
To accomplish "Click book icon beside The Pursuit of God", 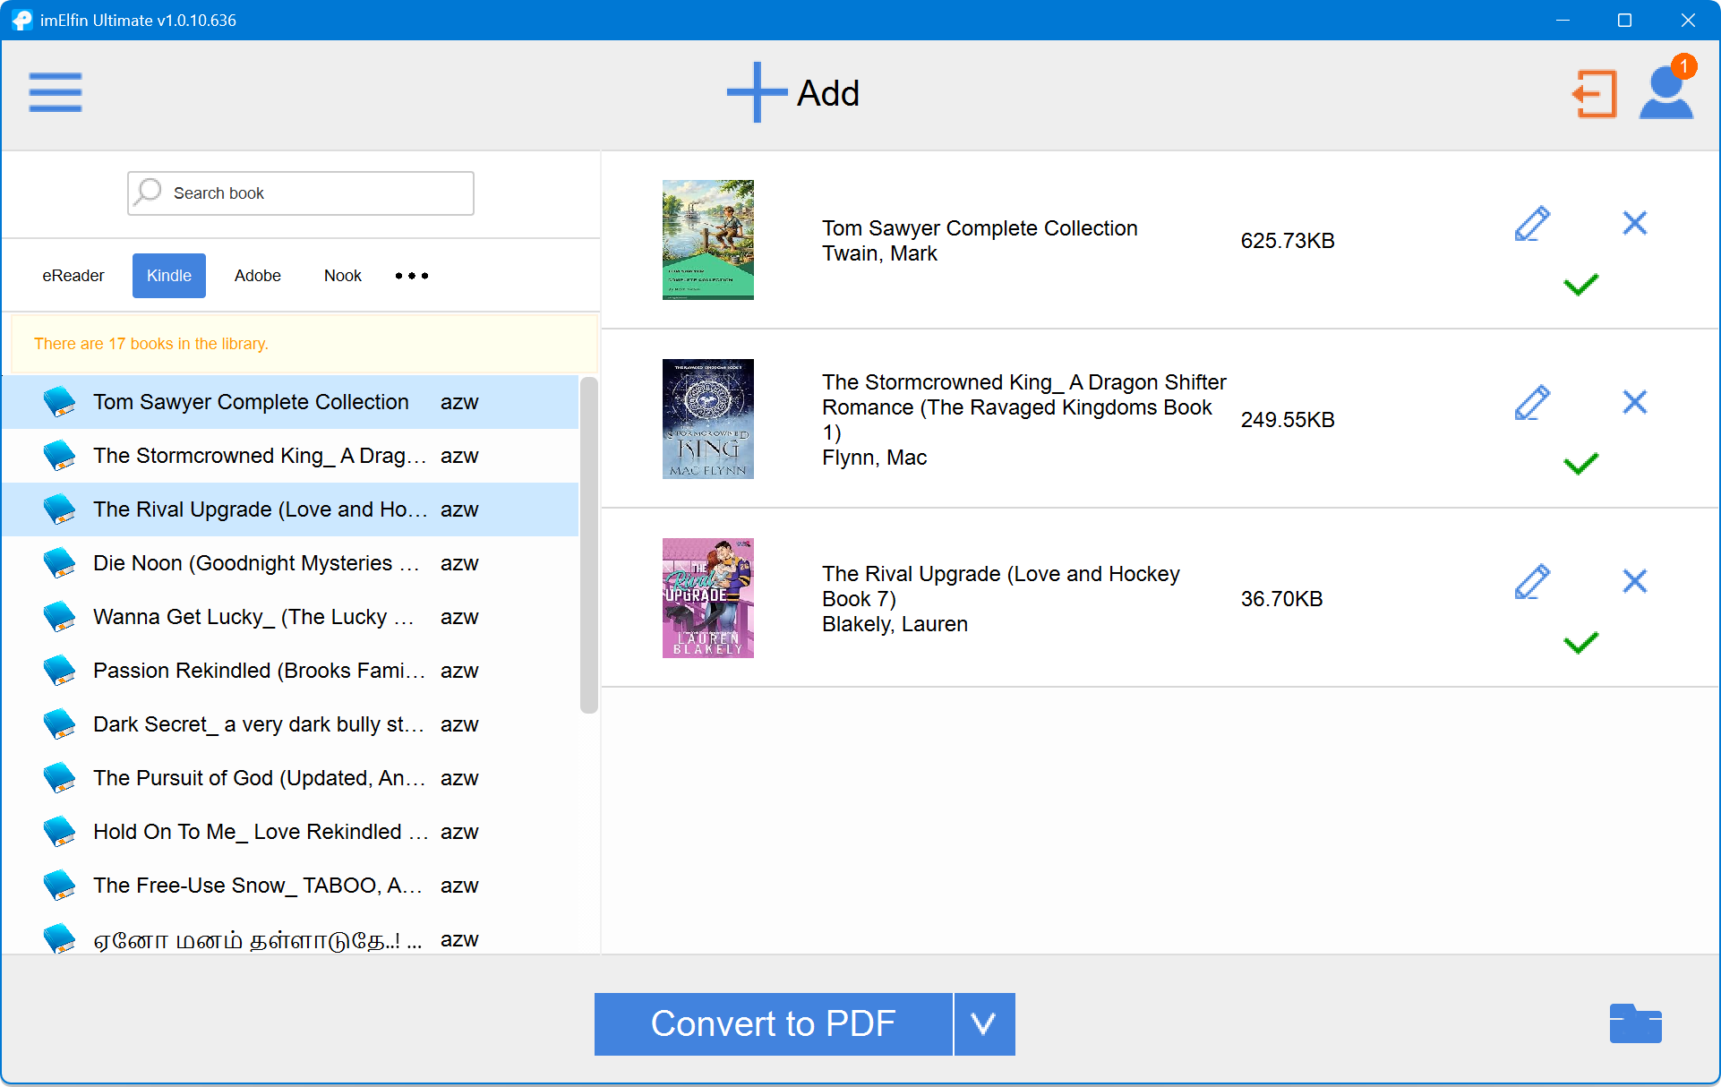I will [x=59, y=778].
